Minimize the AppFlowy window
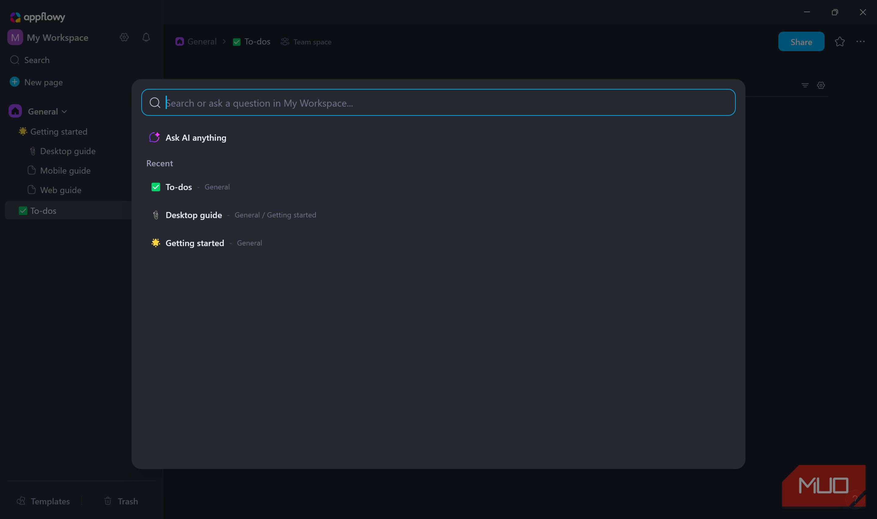This screenshot has height=519, width=877. (x=807, y=12)
